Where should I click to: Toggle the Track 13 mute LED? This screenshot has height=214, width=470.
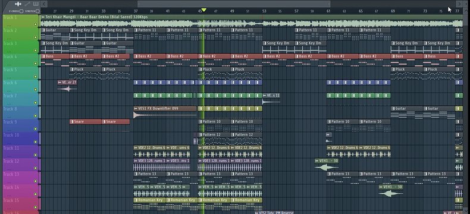click(35, 181)
